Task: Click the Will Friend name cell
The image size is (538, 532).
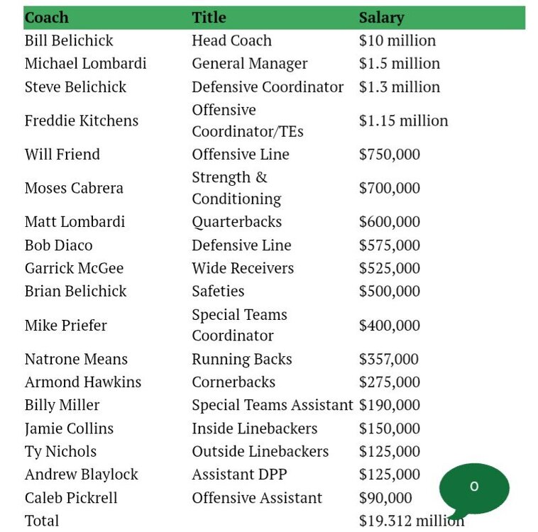Action: click(62, 154)
